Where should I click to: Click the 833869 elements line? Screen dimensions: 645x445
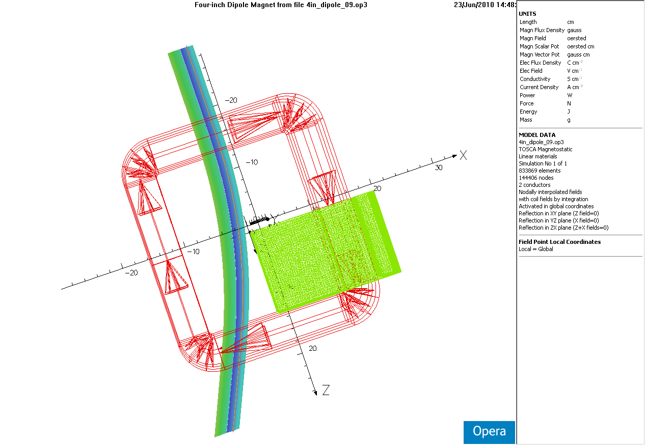(x=539, y=171)
